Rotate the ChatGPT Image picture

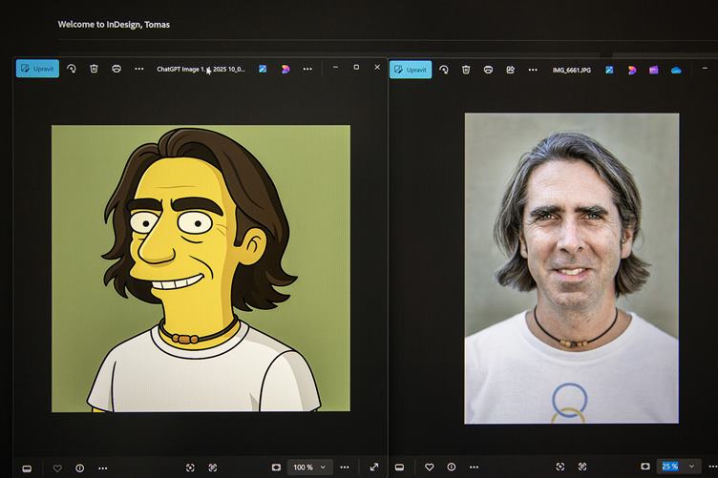(72, 69)
